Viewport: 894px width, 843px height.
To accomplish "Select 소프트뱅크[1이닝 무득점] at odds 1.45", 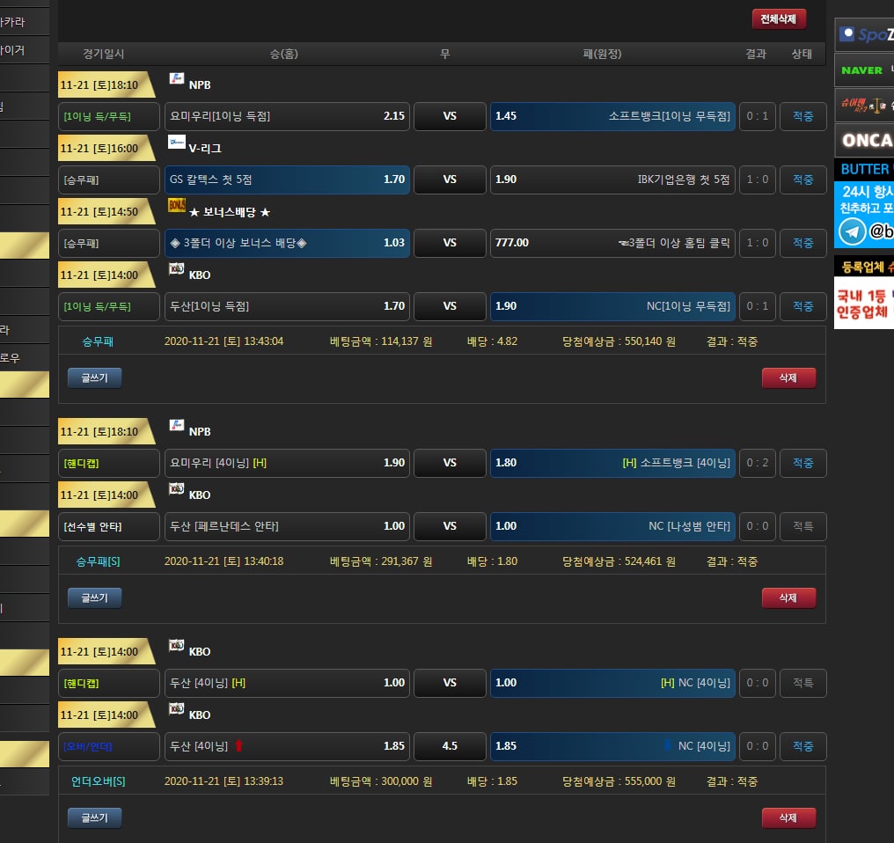I will 612,116.
